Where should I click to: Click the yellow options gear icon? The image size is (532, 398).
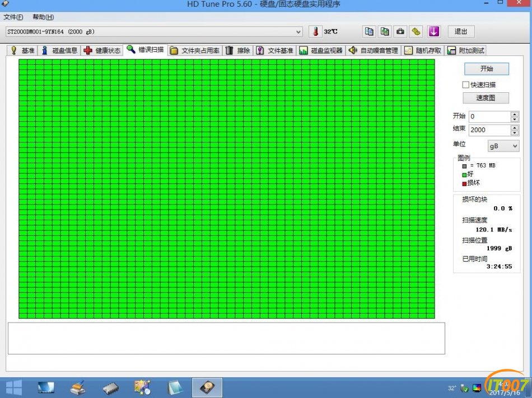[x=417, y=31]
